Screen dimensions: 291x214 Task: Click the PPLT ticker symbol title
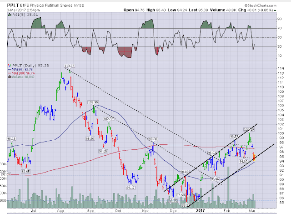[x=13, y=5]
